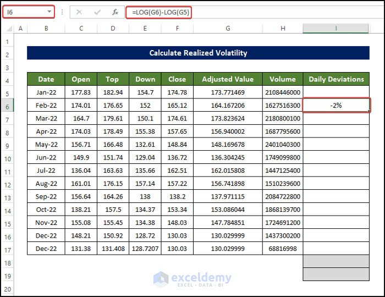Click the 'Calculate Realized Volatility' title cell

[x=198, y=53]
